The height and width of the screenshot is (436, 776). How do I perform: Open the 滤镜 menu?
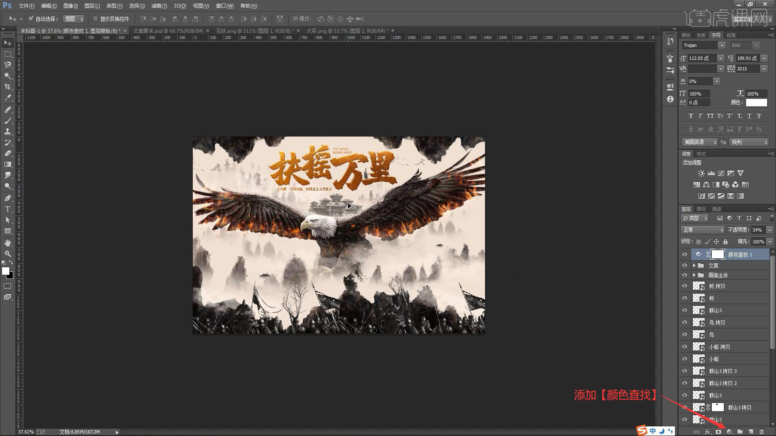point(159,6)
